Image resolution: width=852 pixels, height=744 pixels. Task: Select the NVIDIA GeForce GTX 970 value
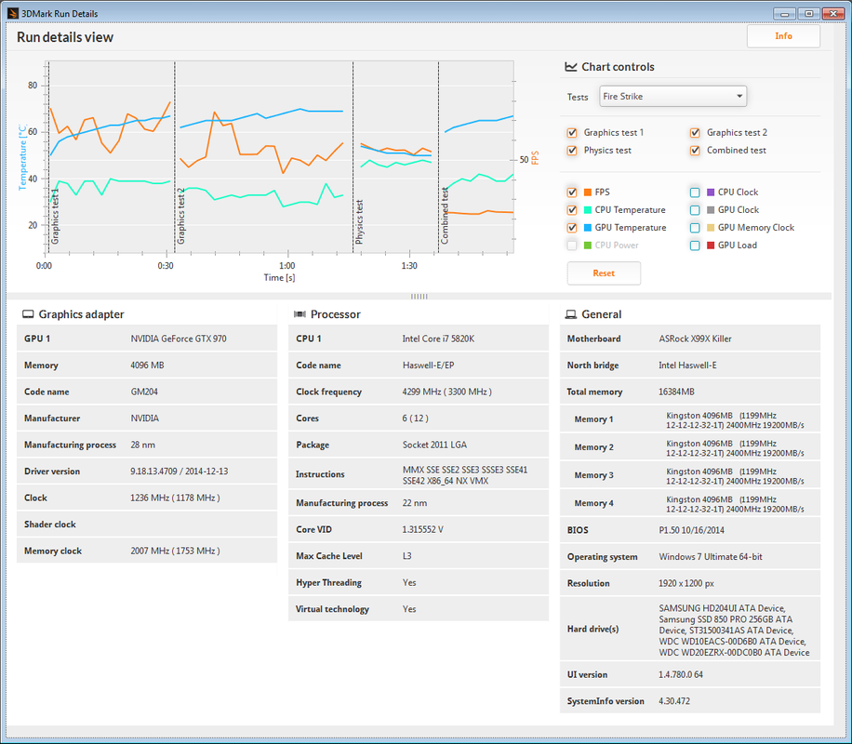pos(179,339)
